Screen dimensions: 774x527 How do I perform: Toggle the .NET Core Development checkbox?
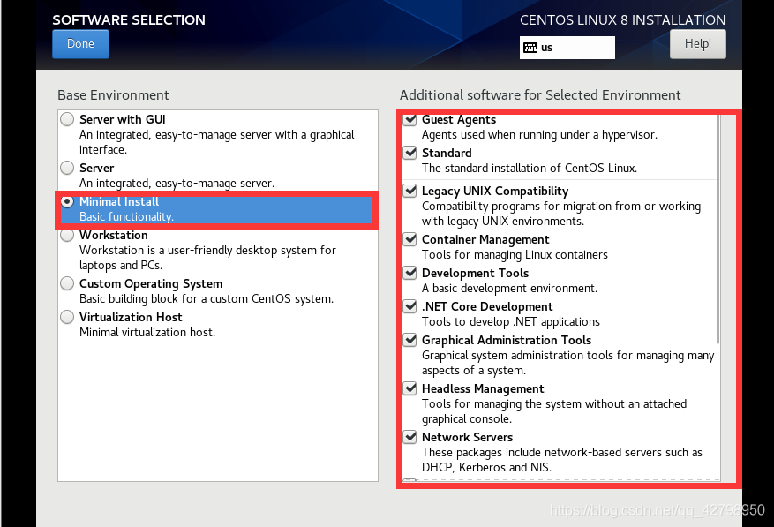[410, 306]
